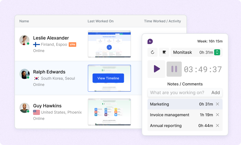
Task: Select the Marketing note row
Action: tap(185, 104)
